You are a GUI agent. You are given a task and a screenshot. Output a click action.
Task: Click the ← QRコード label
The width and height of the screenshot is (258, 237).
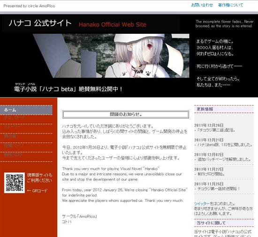click(x=37, y=191)
